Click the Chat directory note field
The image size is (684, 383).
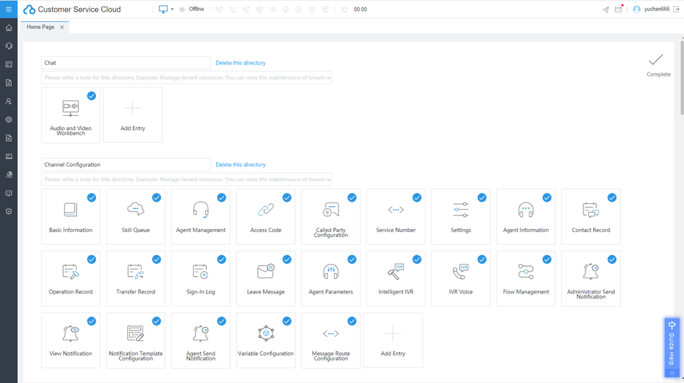pyautogui.click(x=187, y=78)
